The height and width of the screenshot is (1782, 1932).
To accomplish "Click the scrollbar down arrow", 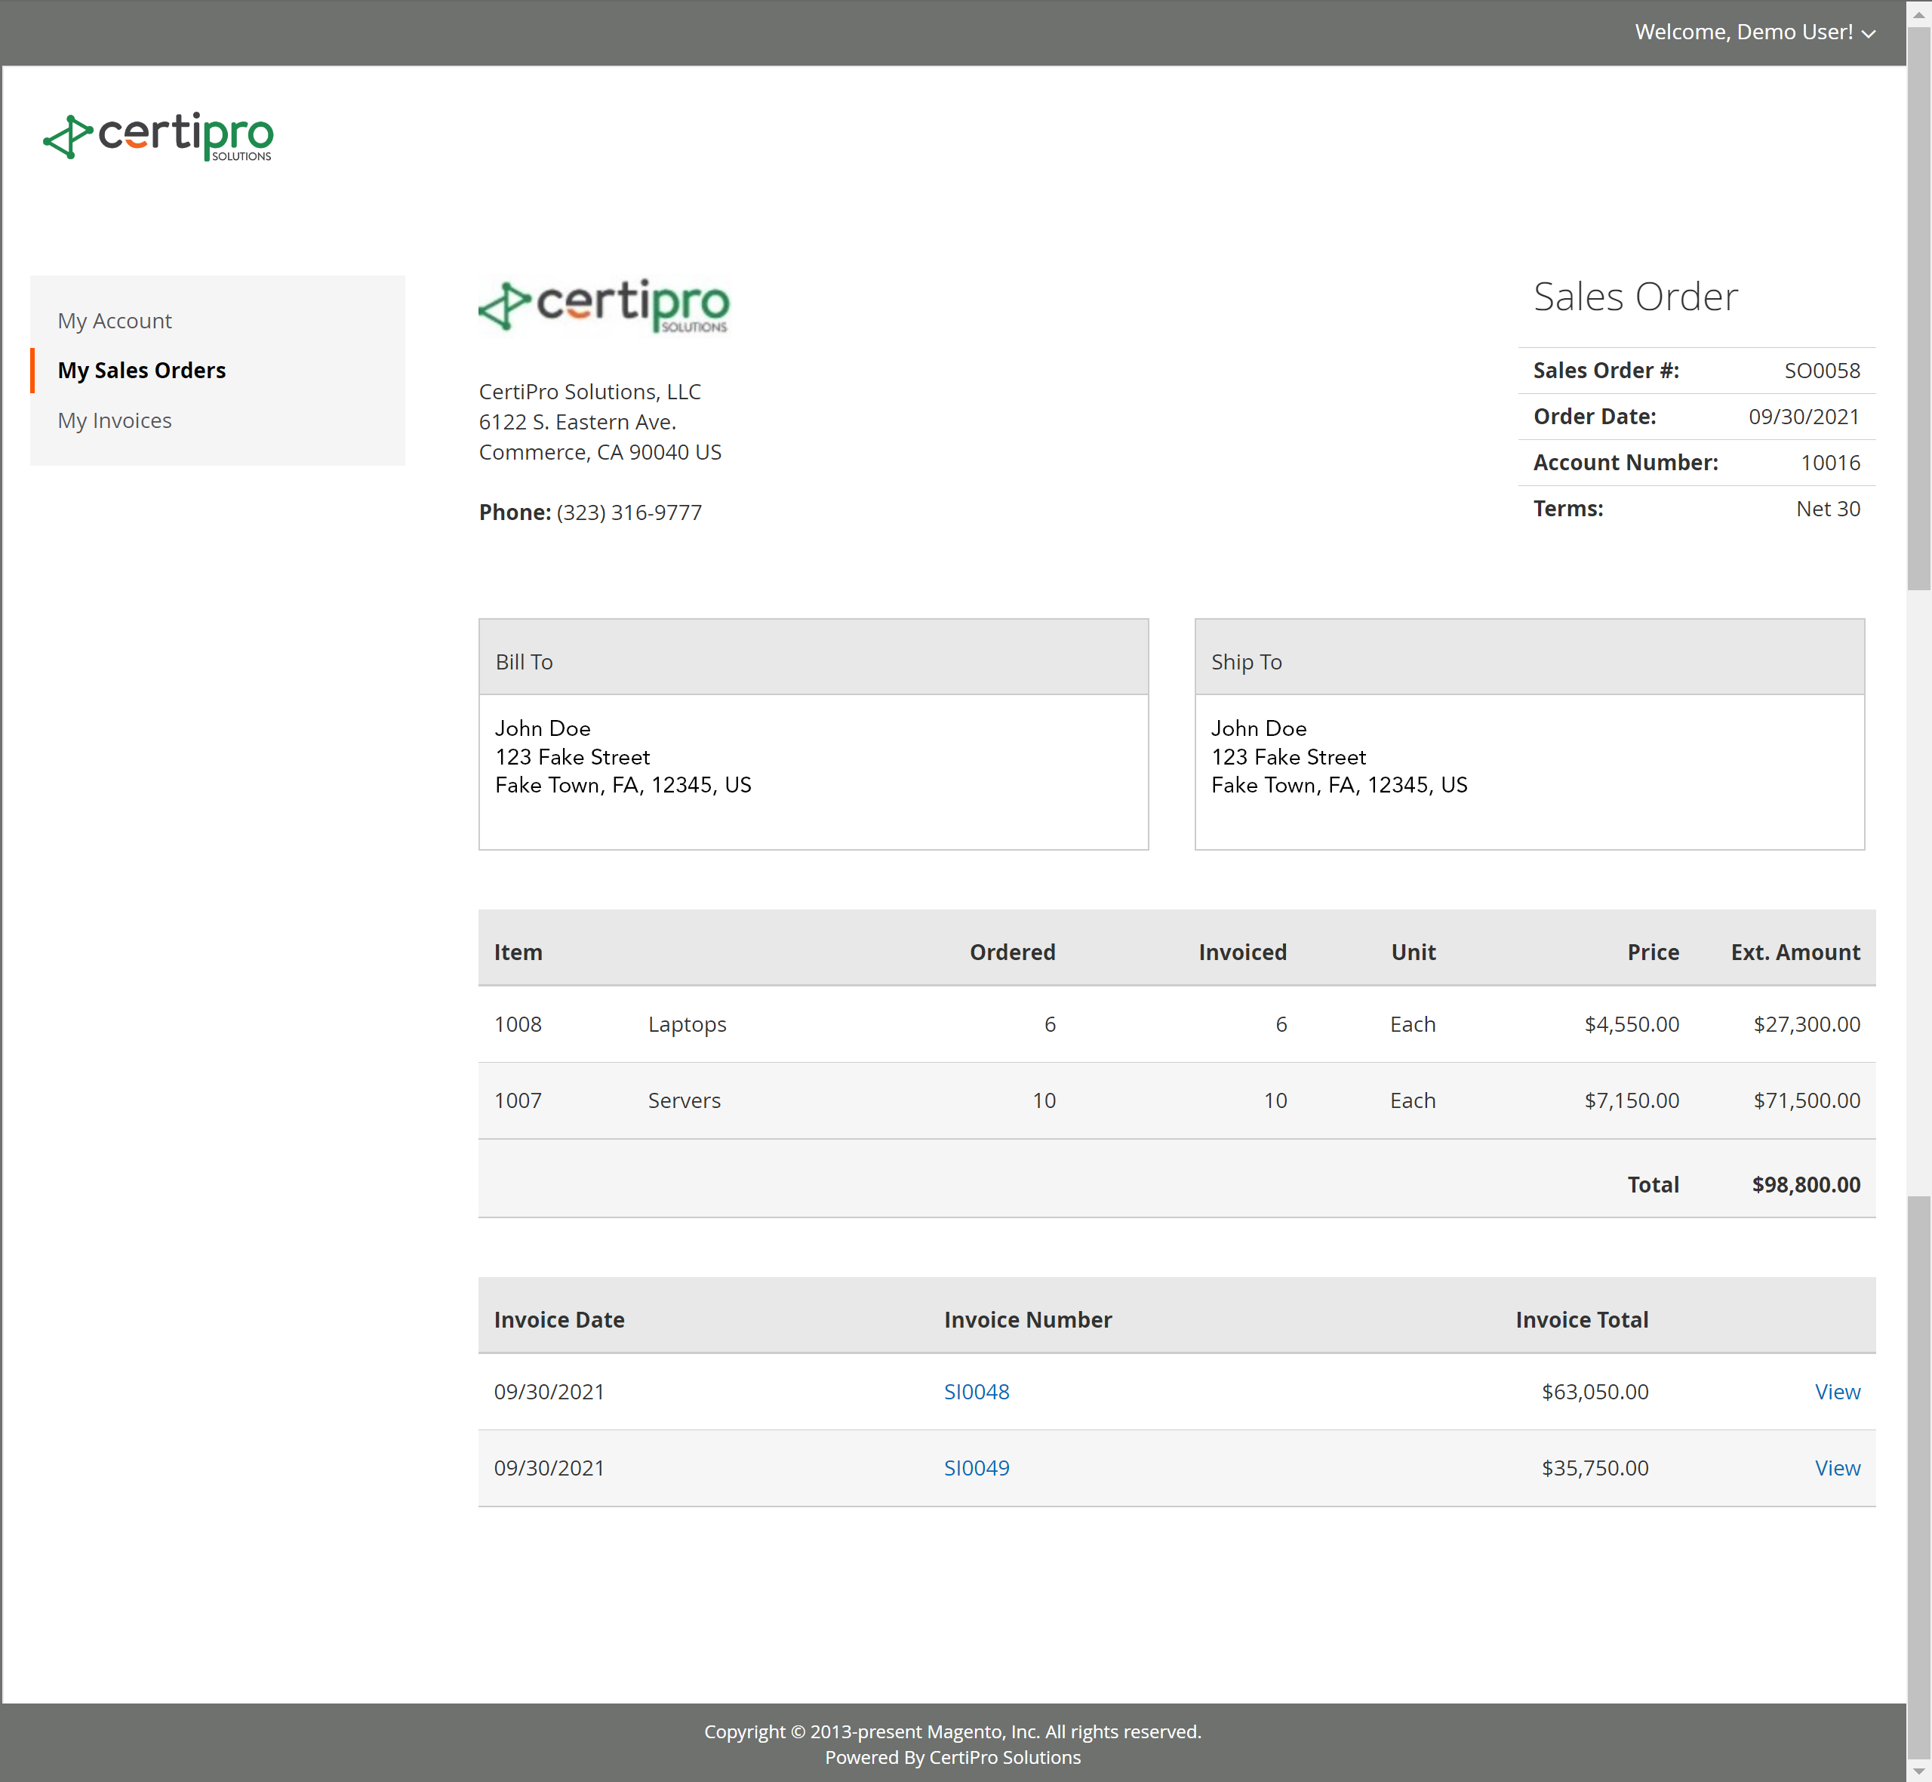I will 1918,1771.
